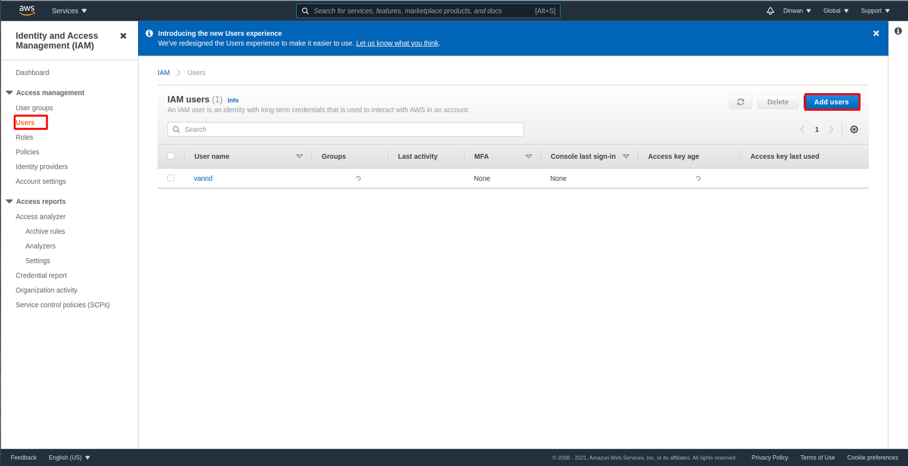This screenshot has width=908, height=466.
Task: Open Access analyzer Settings
Action: click(x=37, y=261)
